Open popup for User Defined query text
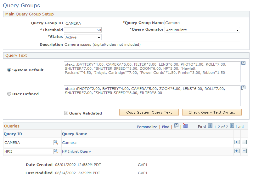The height and width of the screenshot is (177, 253). point(243,88)
